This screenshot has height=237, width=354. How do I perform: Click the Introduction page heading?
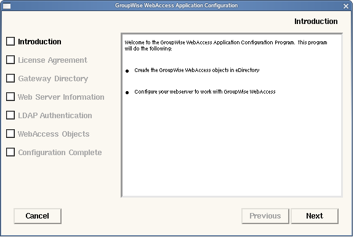pos(316,22)
